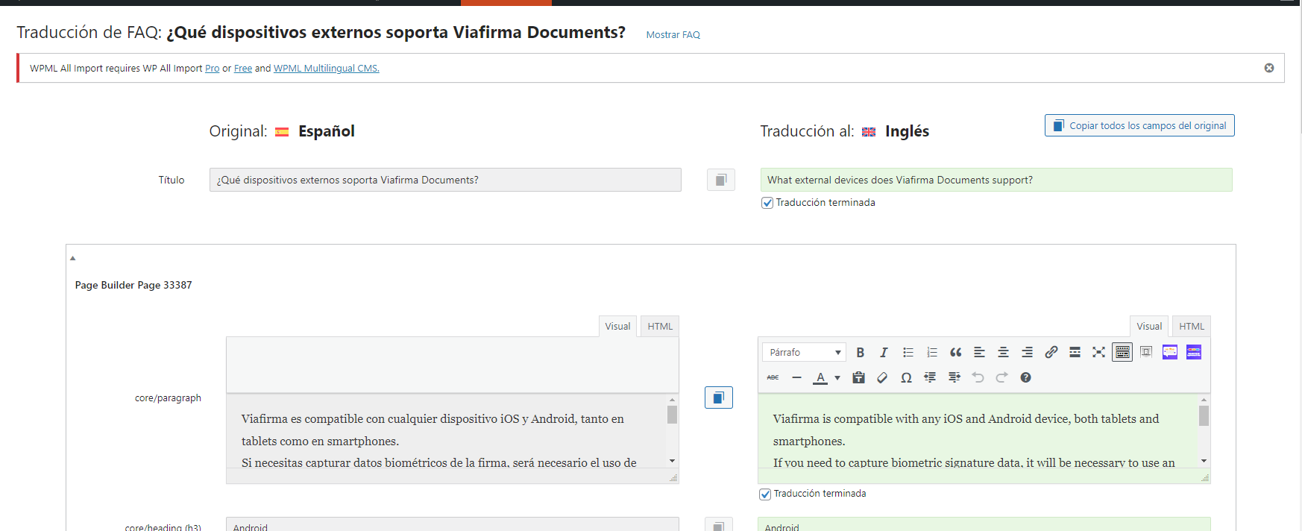The image size is (1302, 531).
Task: Apply the current text color
Action: coord(820,378)
